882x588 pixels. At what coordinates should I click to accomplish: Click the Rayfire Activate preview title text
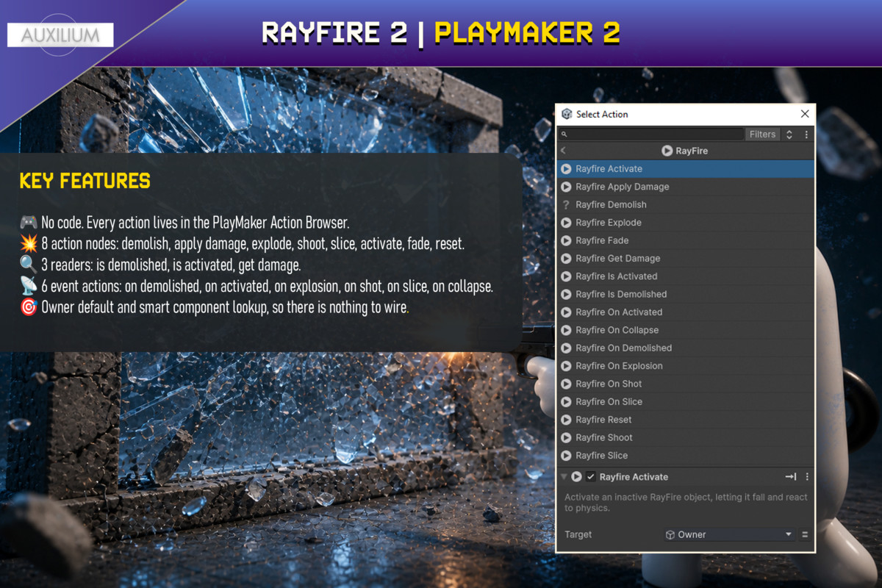634,477
